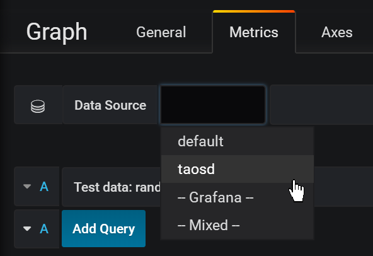The width and height of the screenshot is (373, 256).
Task: Click the Test data row right of the dropdown list
Action: 343,187
